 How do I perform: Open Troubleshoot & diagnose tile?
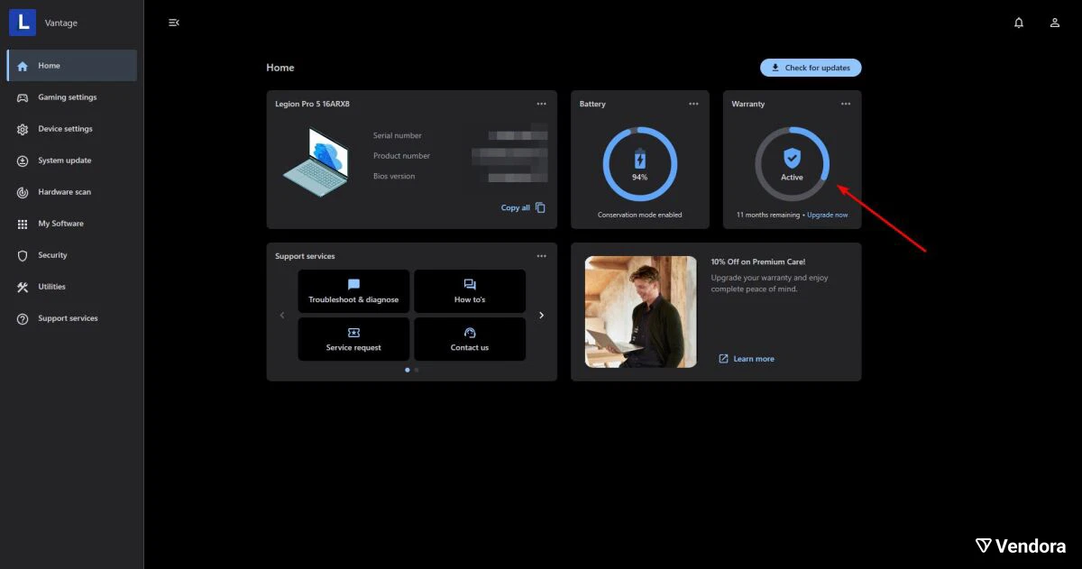(353, 291)
